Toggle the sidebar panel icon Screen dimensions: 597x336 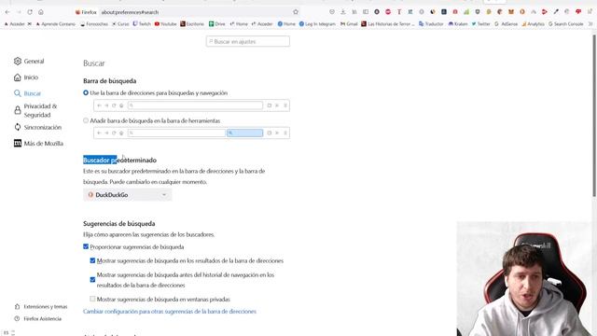click(366, 12)
